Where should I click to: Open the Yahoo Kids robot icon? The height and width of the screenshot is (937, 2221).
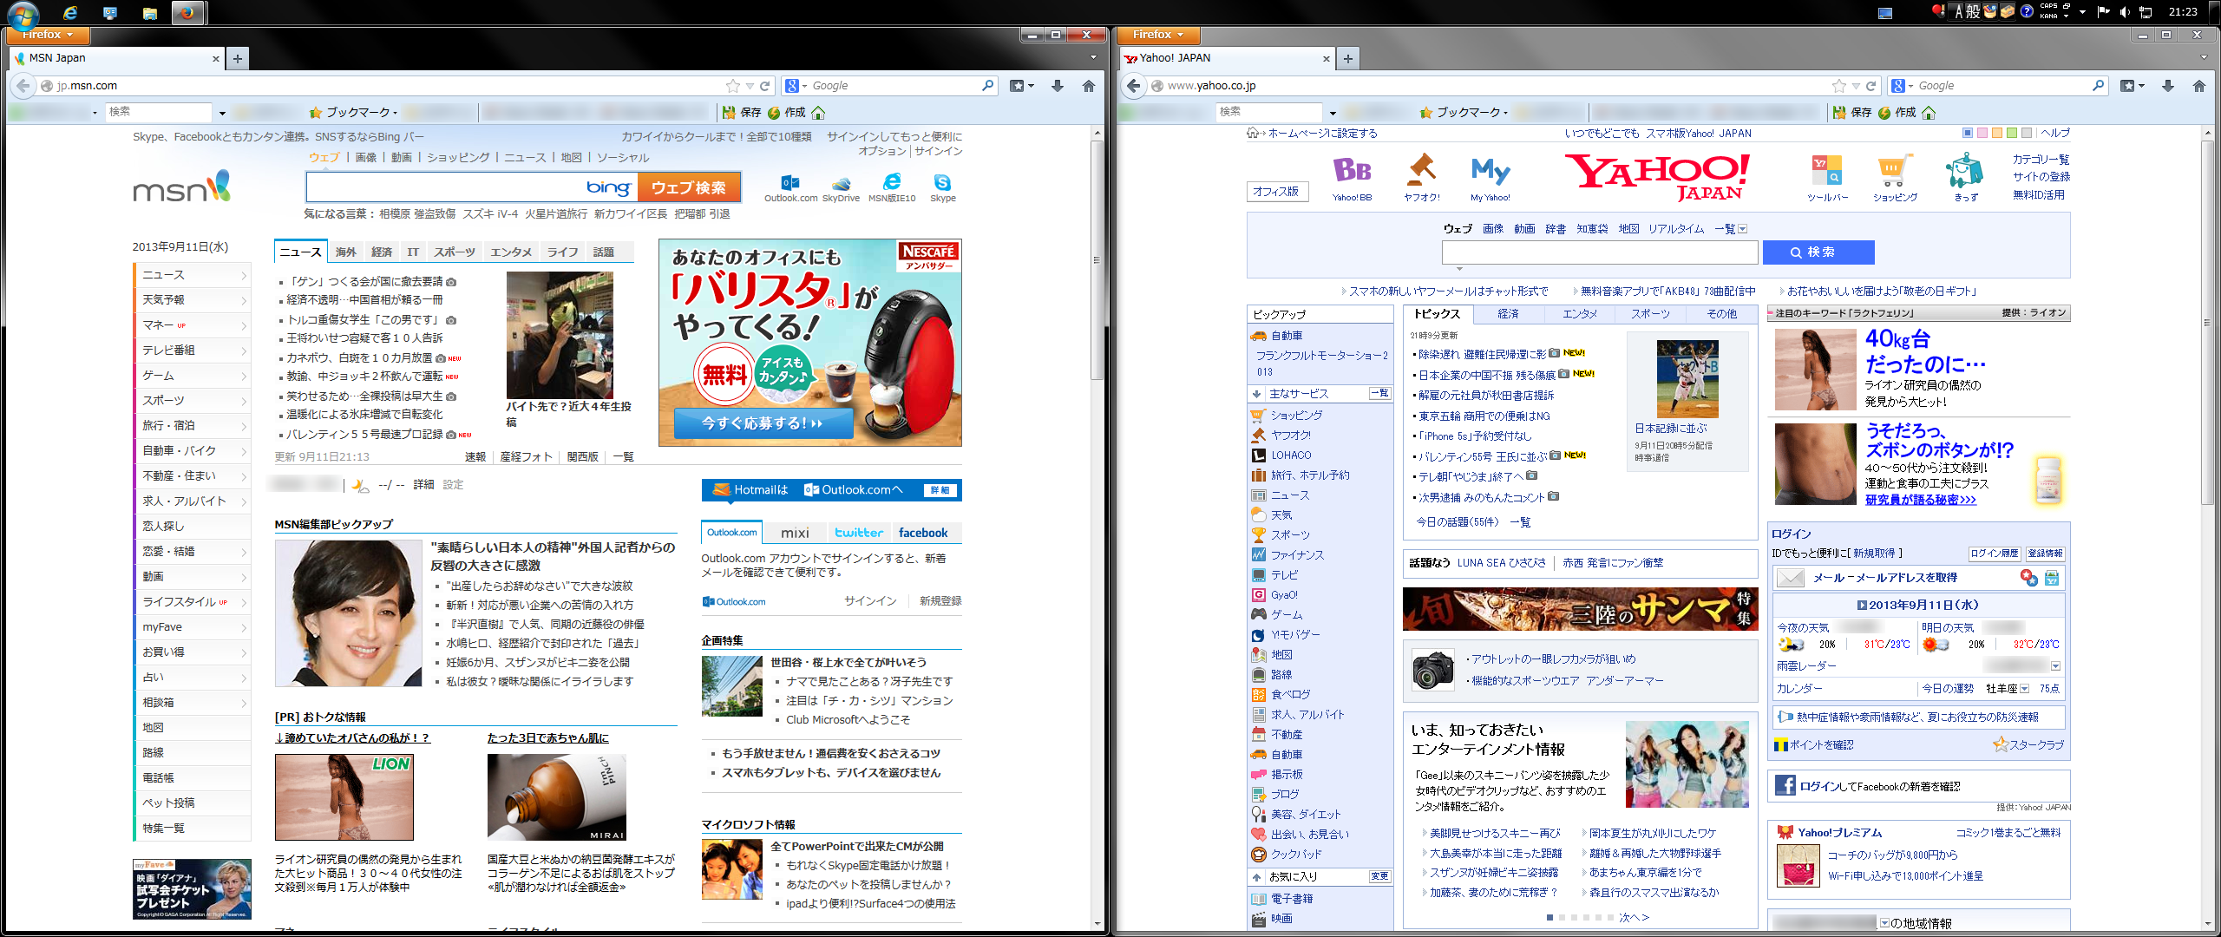(1964, 172)
